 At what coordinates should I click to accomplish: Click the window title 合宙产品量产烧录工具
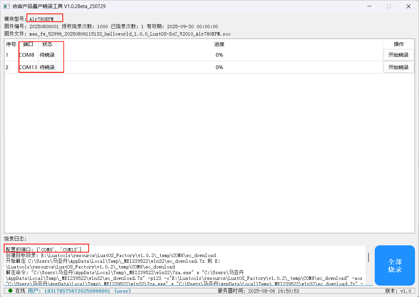tap(59, 6)
